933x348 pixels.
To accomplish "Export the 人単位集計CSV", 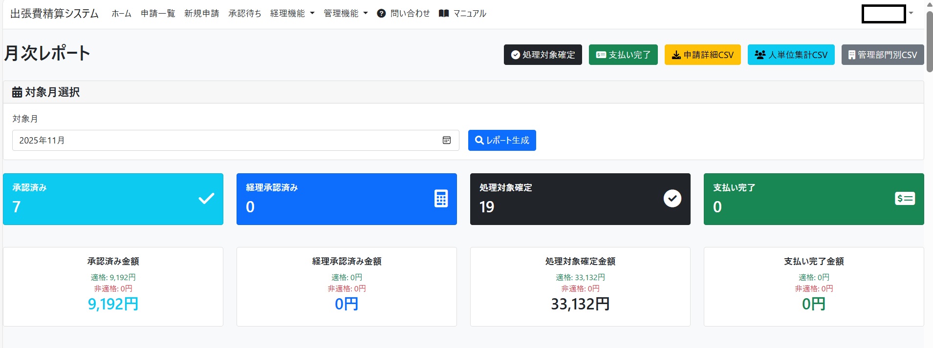I will click(791, 55).
